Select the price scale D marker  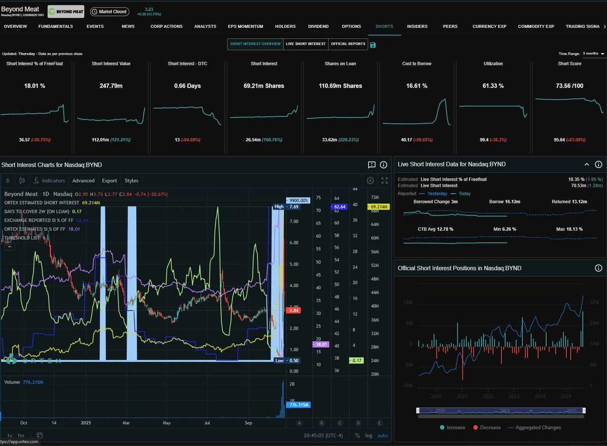tap(358, 423)
